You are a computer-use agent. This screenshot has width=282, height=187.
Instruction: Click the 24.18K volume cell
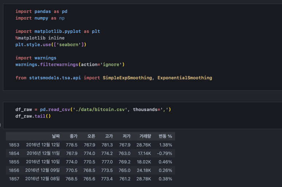(x=144, y=170)
